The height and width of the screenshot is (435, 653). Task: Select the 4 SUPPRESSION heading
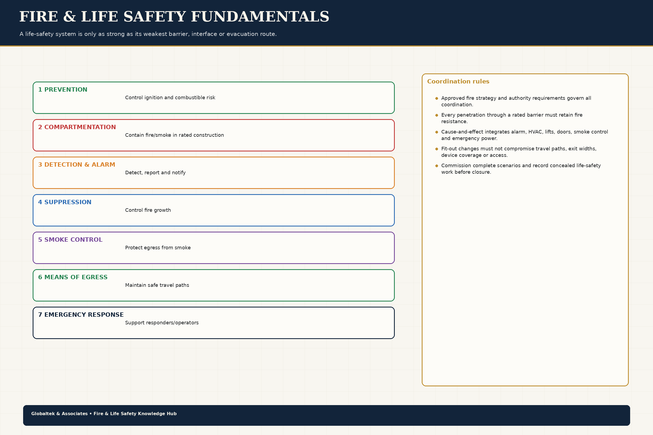(x=65, y=202)
